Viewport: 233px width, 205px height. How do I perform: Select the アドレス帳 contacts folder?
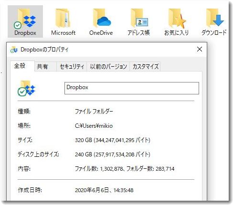(x=138, y=21)
